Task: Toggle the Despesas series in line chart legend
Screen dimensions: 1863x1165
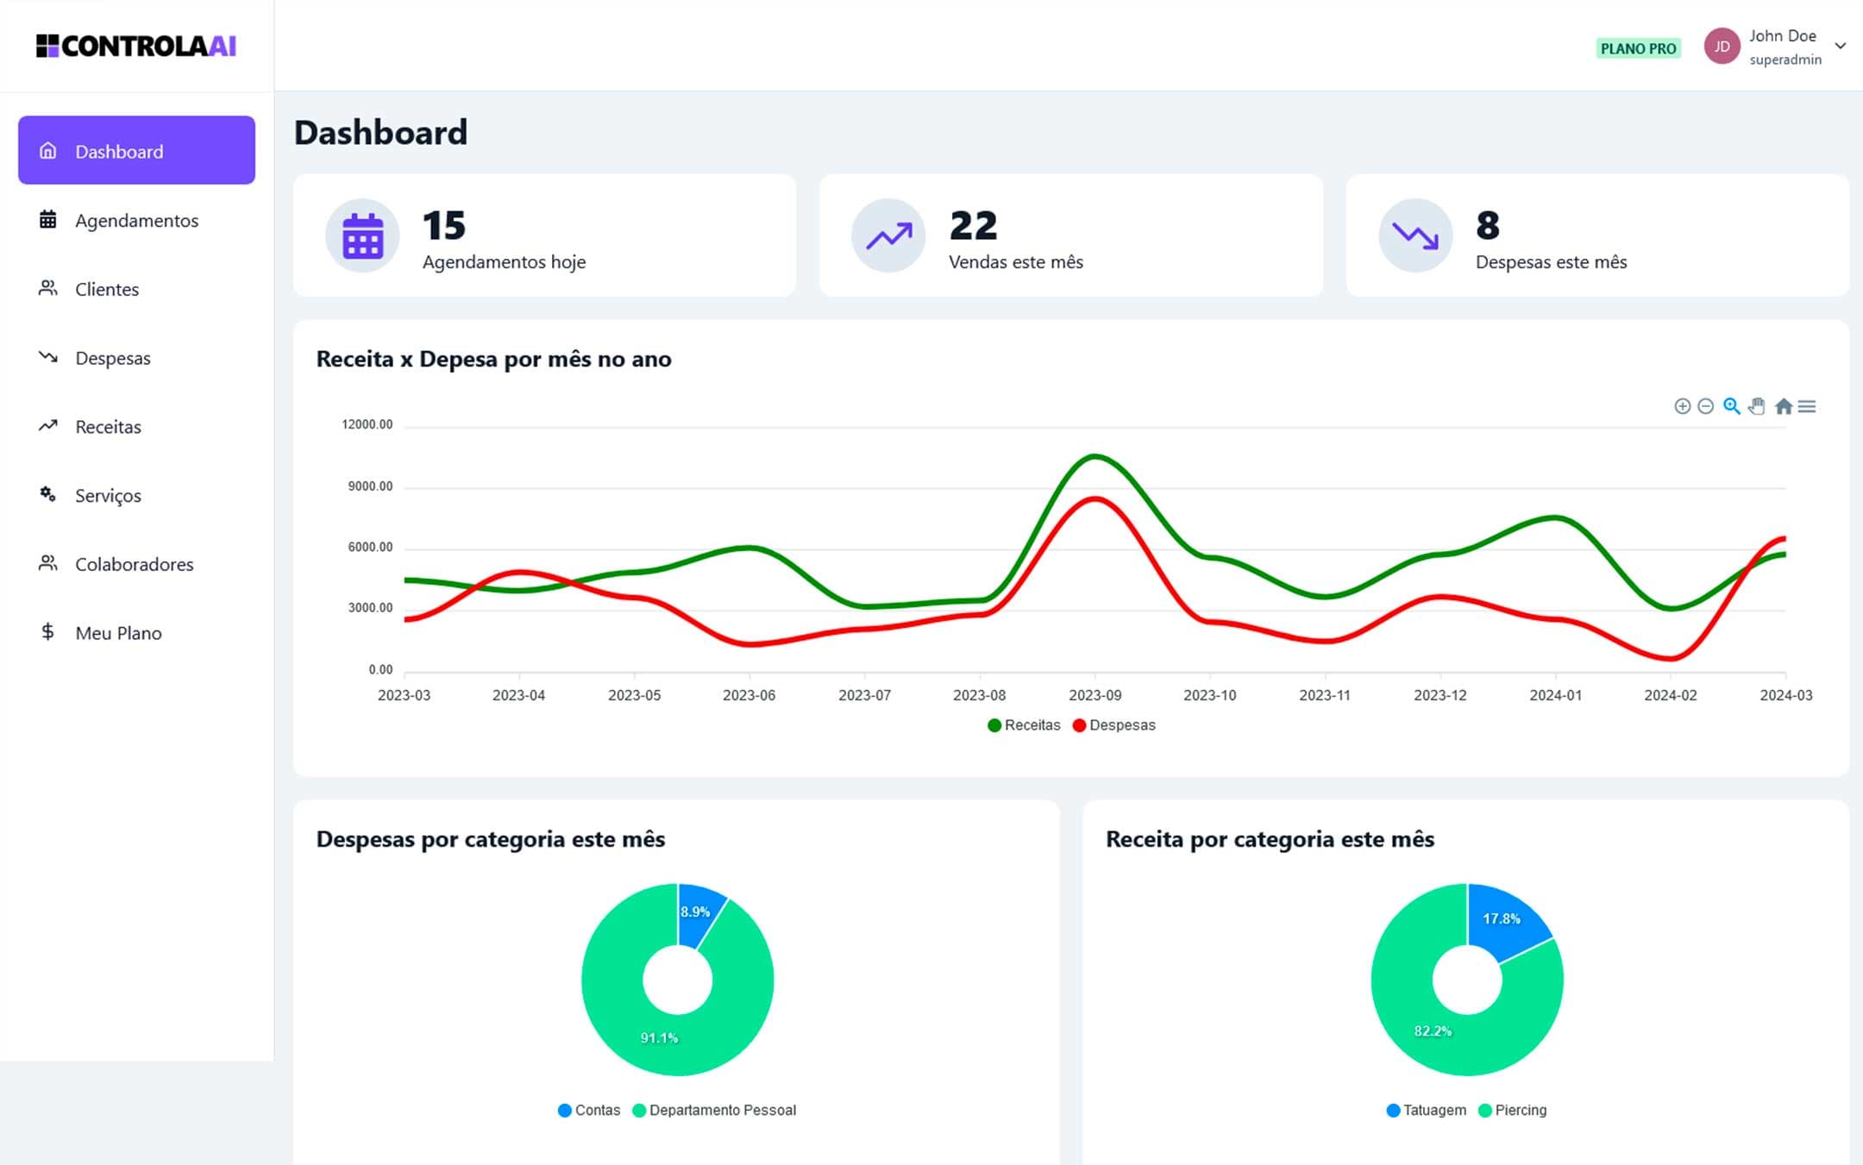Action: pyautogui.click(x=1113, y=725)
